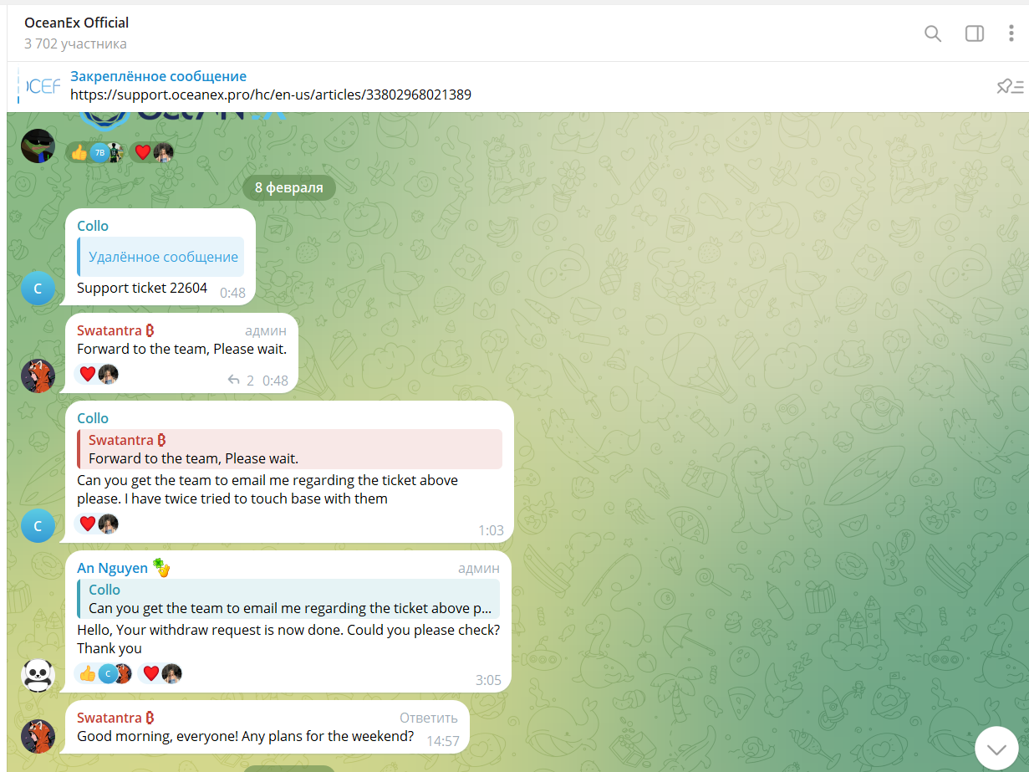Jump to bottom with the down arrow button

(996, 748)
